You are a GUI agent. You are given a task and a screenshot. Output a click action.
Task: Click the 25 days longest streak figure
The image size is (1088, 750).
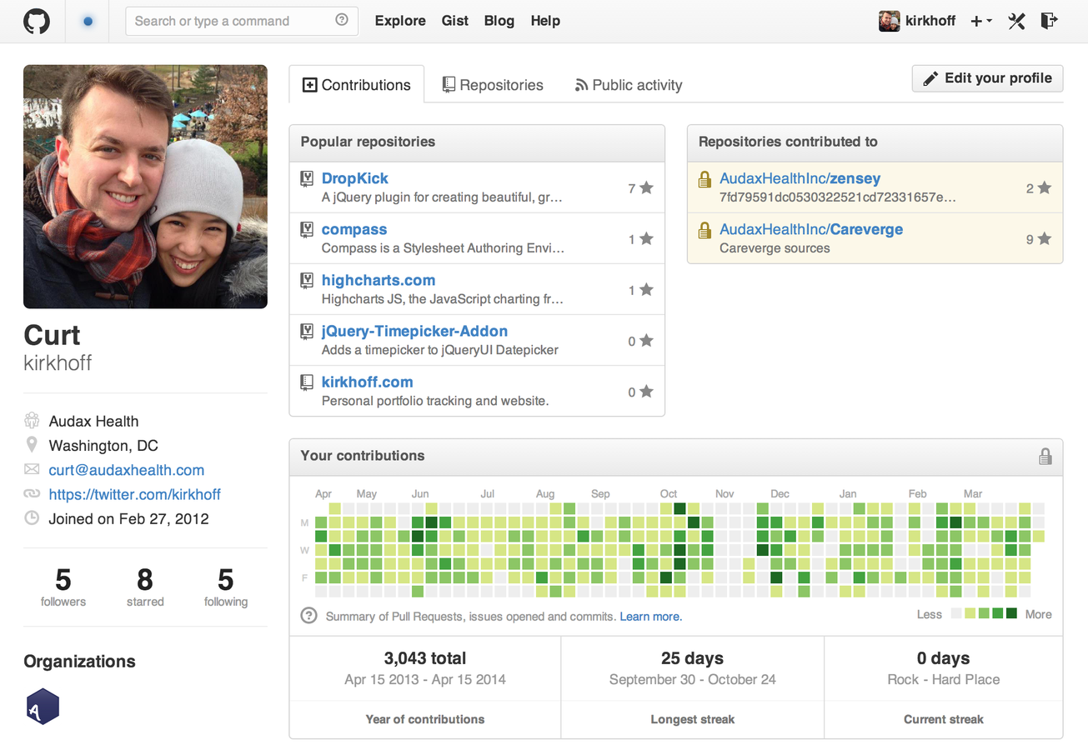click(692, 658)
